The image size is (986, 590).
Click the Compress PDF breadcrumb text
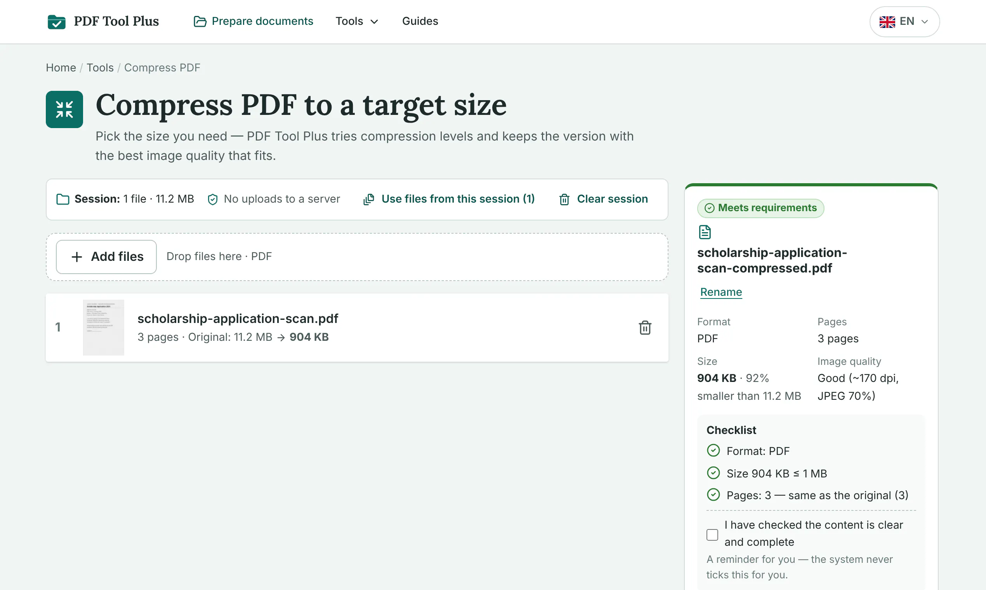[x=162, y=68]
